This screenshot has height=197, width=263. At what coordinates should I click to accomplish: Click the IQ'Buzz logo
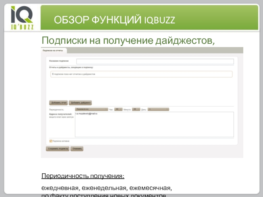tap(22, 18)
